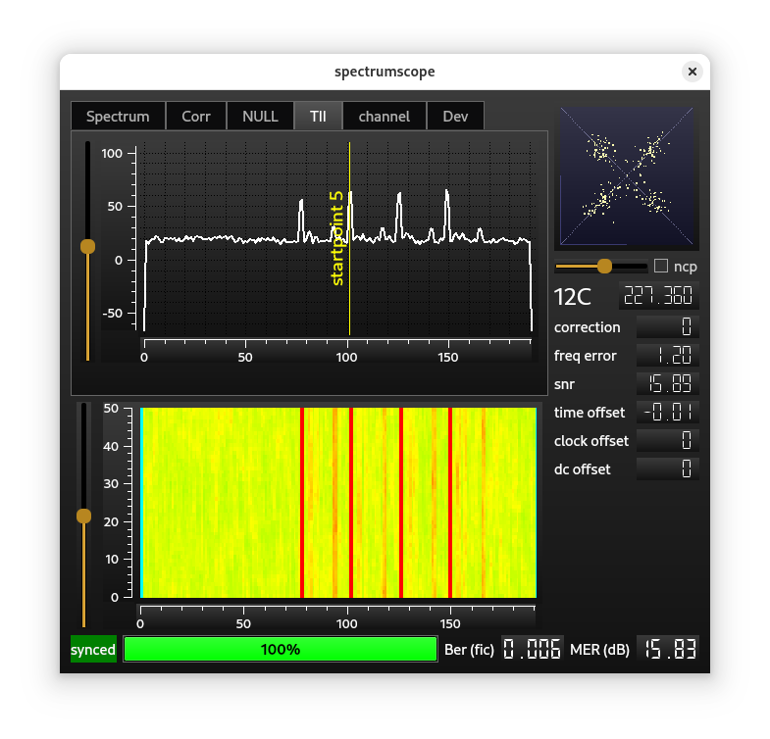Screen dimensions: 770x739
Task: Switch to the Dev tab
Action: (455, 117)
